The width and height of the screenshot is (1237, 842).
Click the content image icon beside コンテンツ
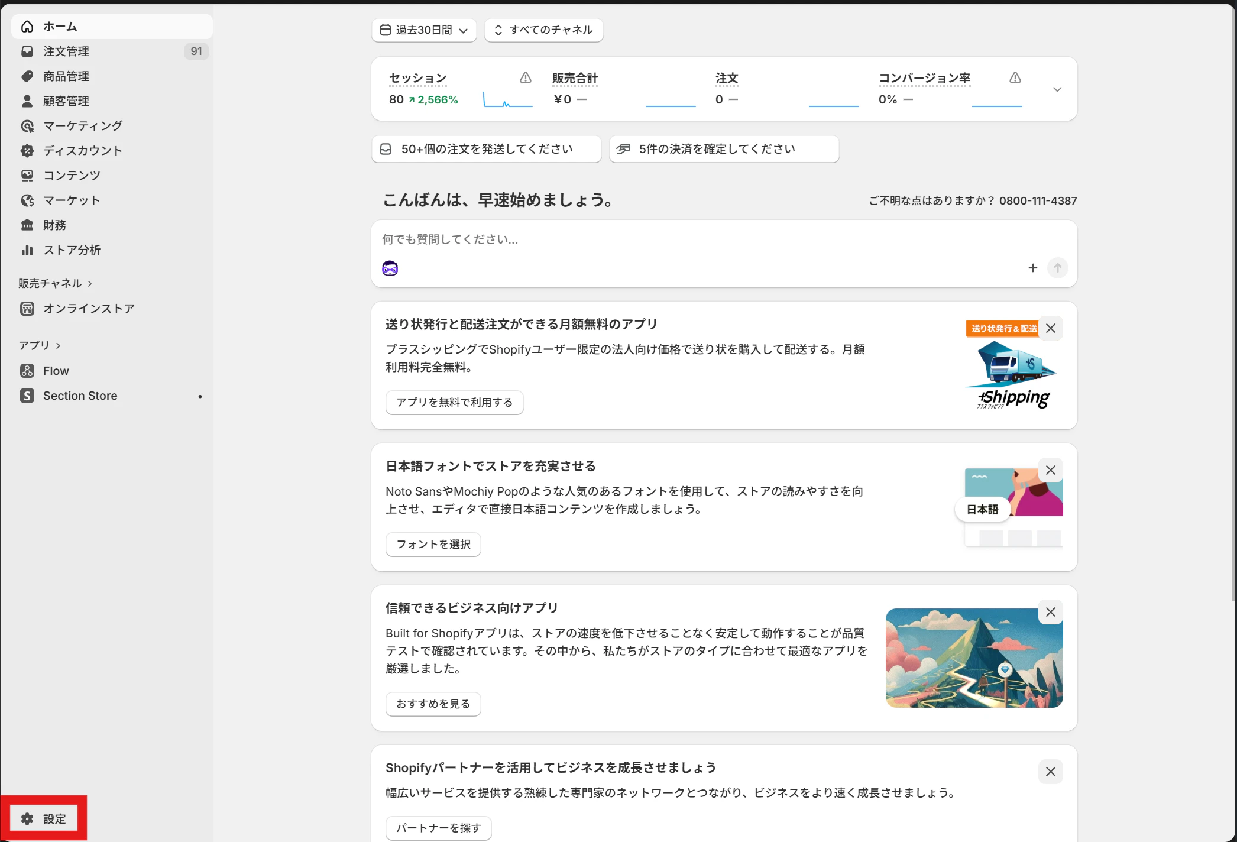27,176
